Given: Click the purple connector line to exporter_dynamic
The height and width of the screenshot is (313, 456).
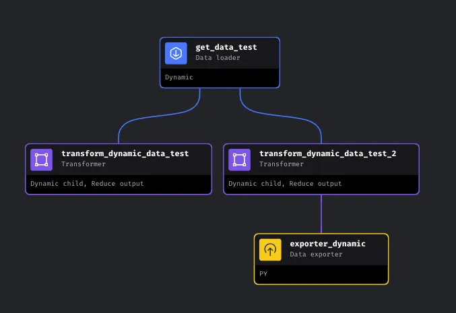Looking at the screenshot, I should 321,214.
